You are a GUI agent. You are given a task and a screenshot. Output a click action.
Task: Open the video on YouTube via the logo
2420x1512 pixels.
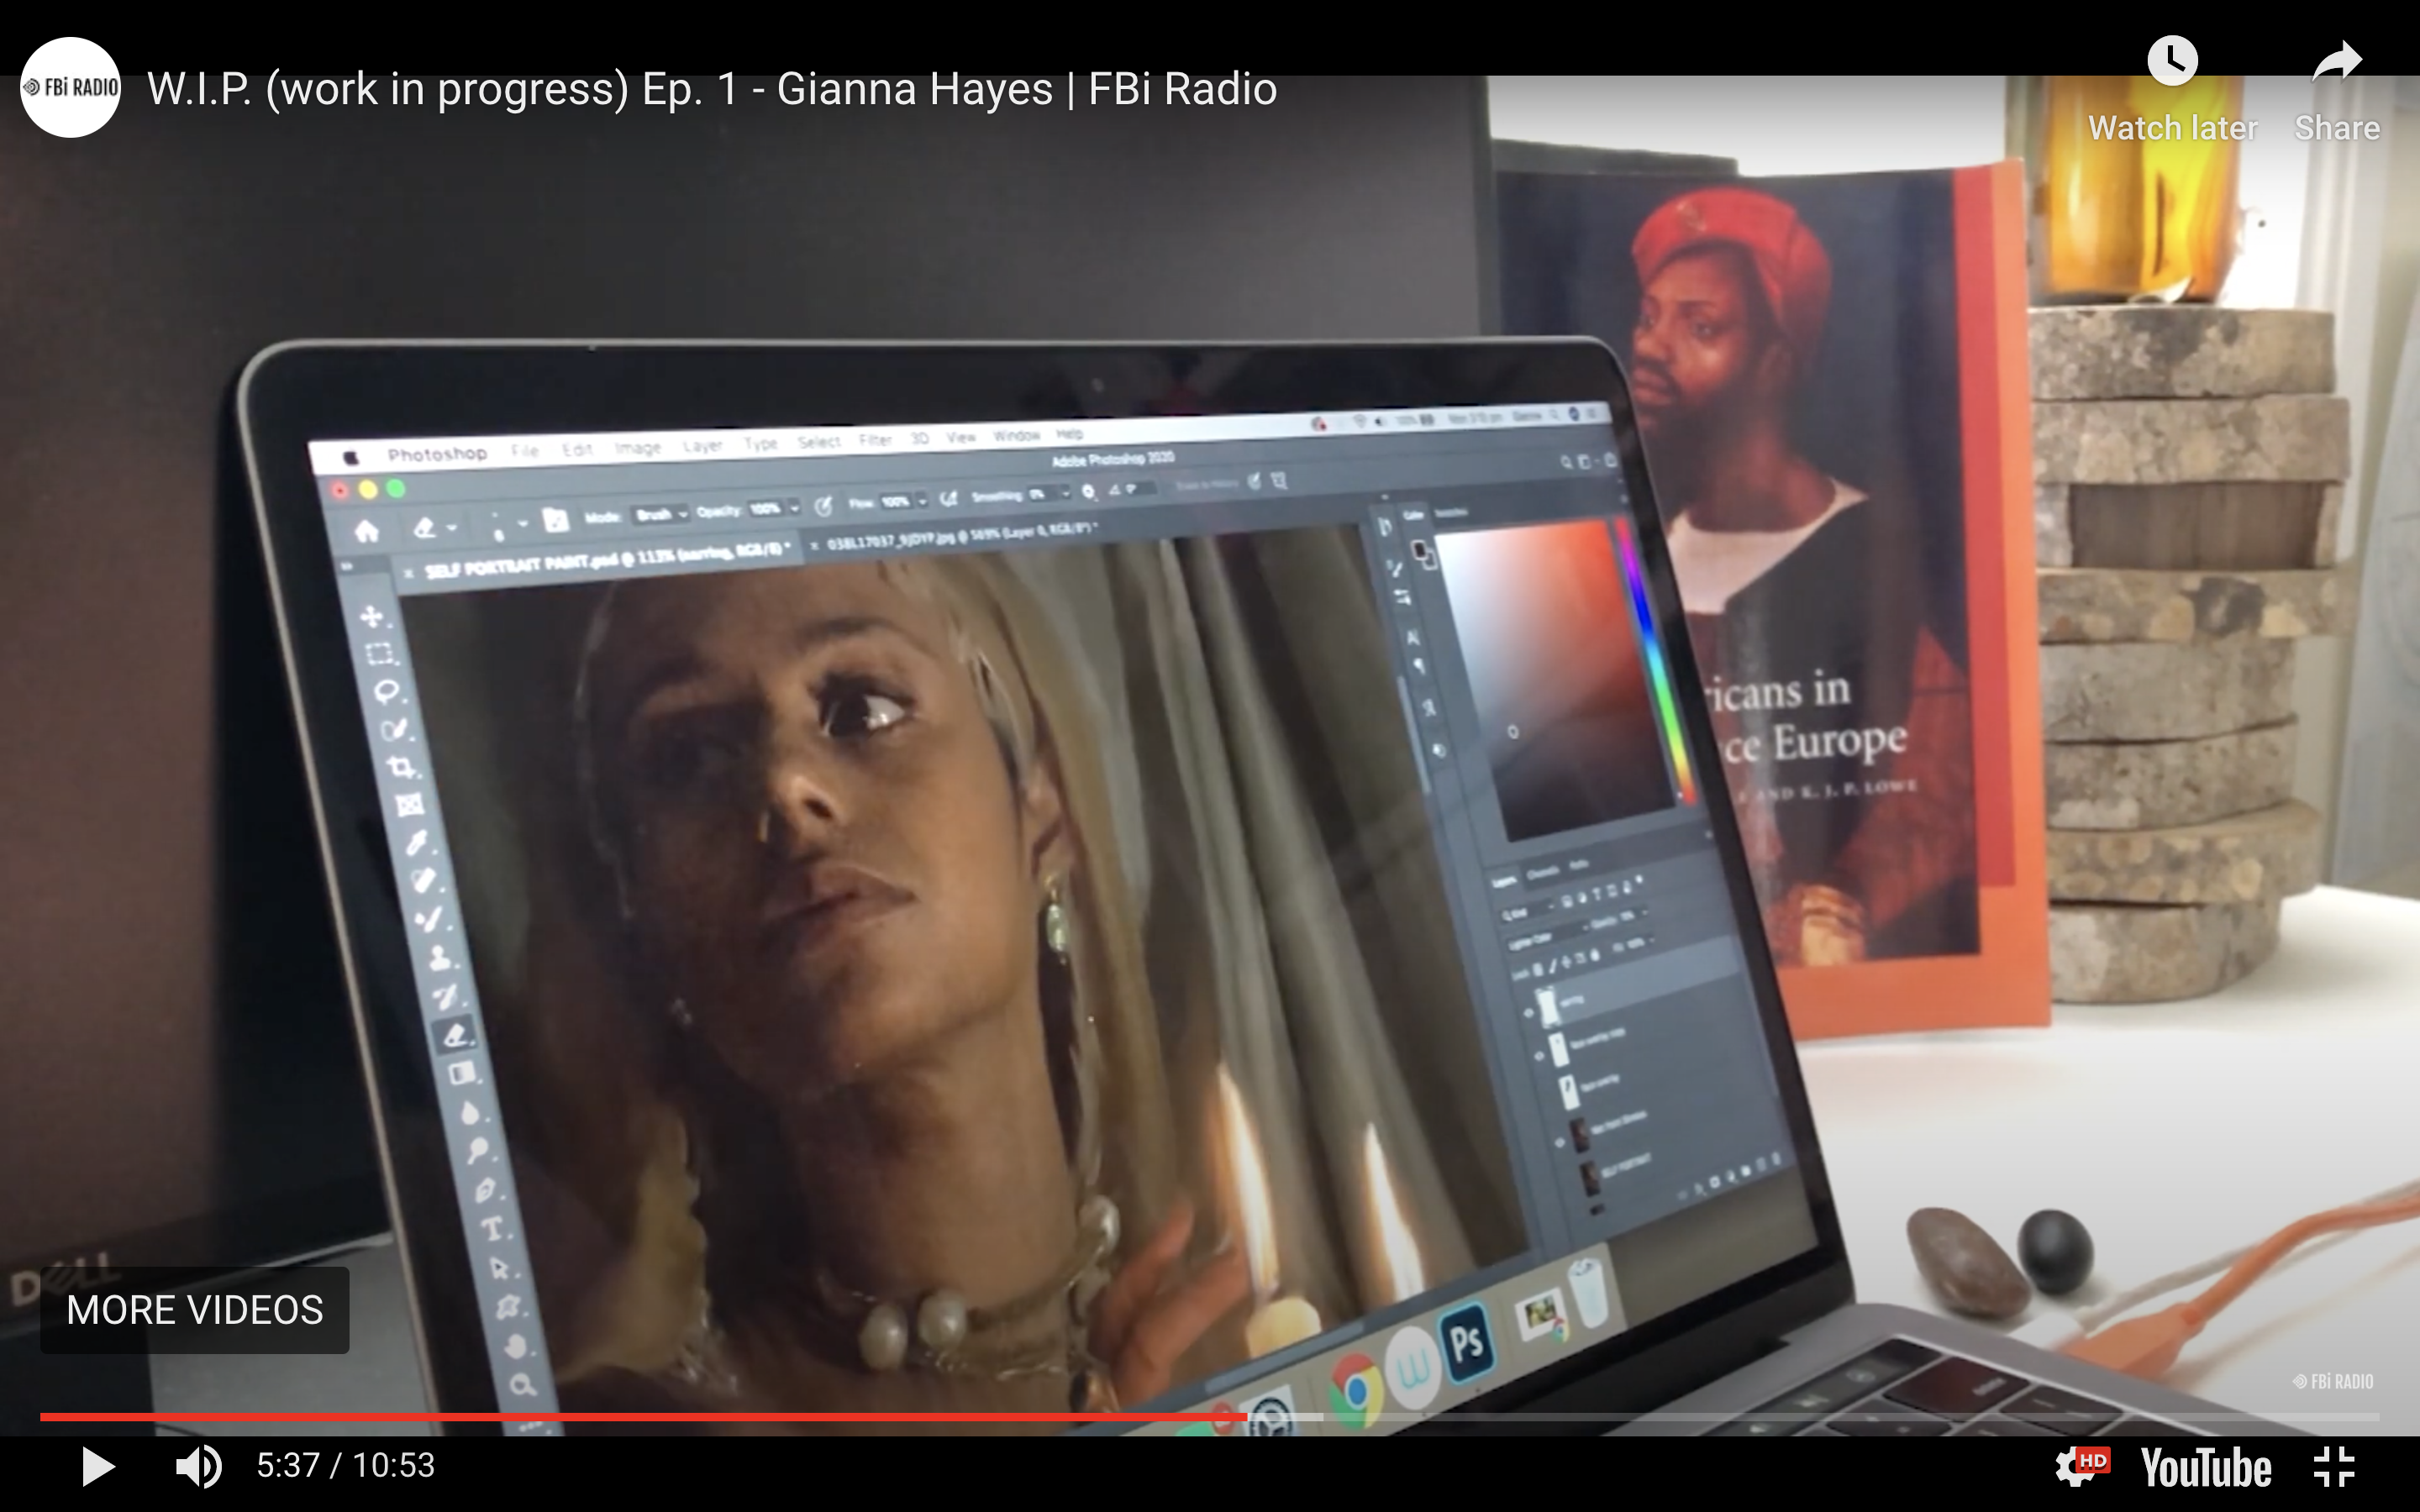2206,1467
